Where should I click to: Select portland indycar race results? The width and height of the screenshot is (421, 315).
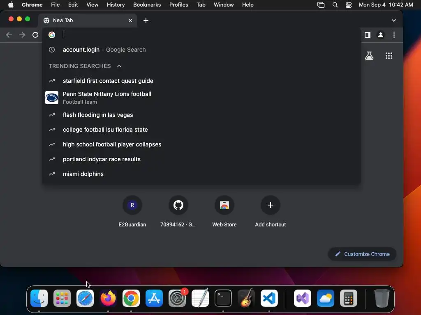point(201,159)
